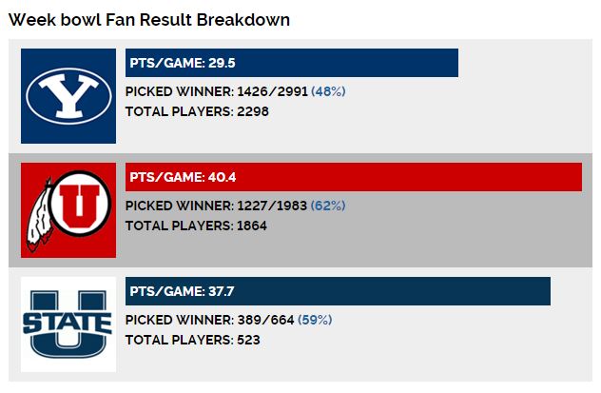Click the BYU Cougars logo

coord(68,96)
